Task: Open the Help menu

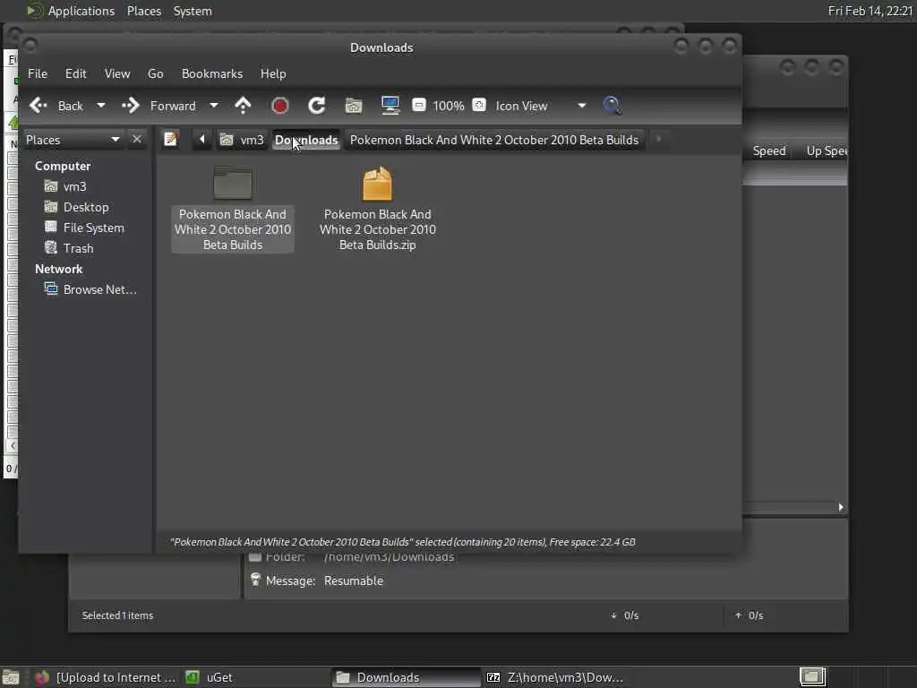Action: [273, 73]
